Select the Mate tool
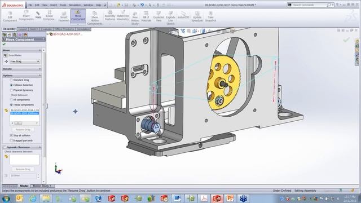The height and width of the screenshot is (203, 361). pos(38,15)
